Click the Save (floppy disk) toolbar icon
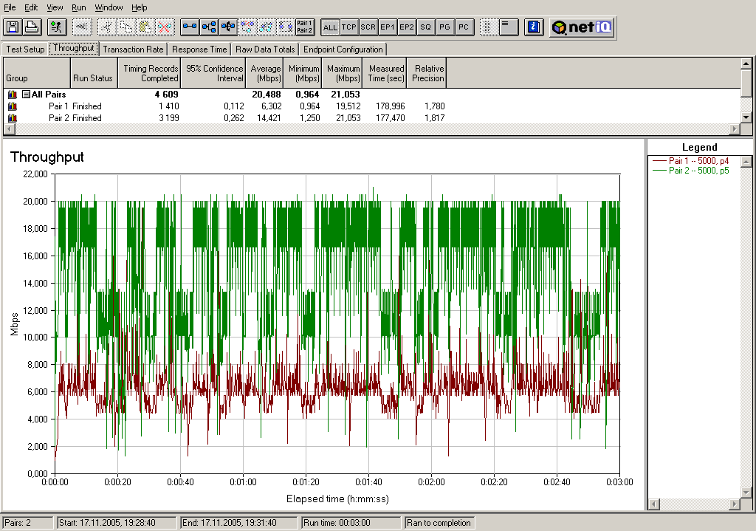The image size is (756, 531). tap(12, 27)
